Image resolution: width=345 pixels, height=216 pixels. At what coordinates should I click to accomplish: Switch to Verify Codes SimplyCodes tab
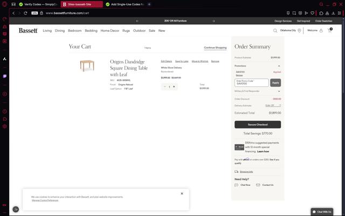(38, 4)
